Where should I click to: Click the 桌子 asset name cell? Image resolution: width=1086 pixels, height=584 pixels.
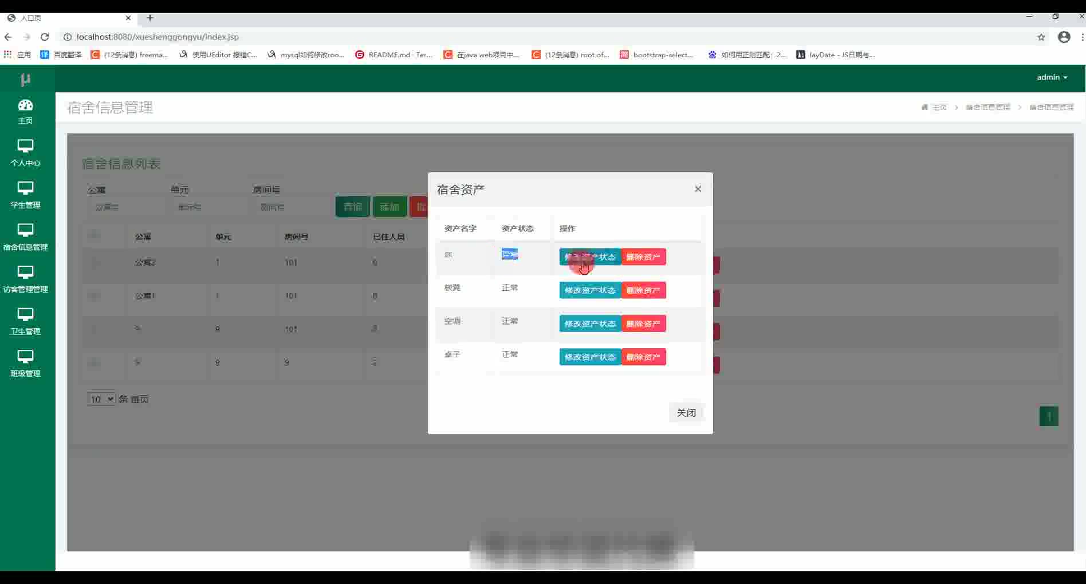click(x=453, y=354)
